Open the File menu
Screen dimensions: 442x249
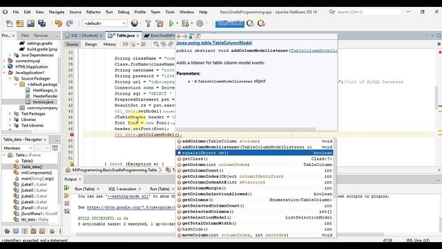click(16, 12)
